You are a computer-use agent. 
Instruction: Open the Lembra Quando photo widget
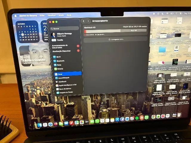point(35,56)
